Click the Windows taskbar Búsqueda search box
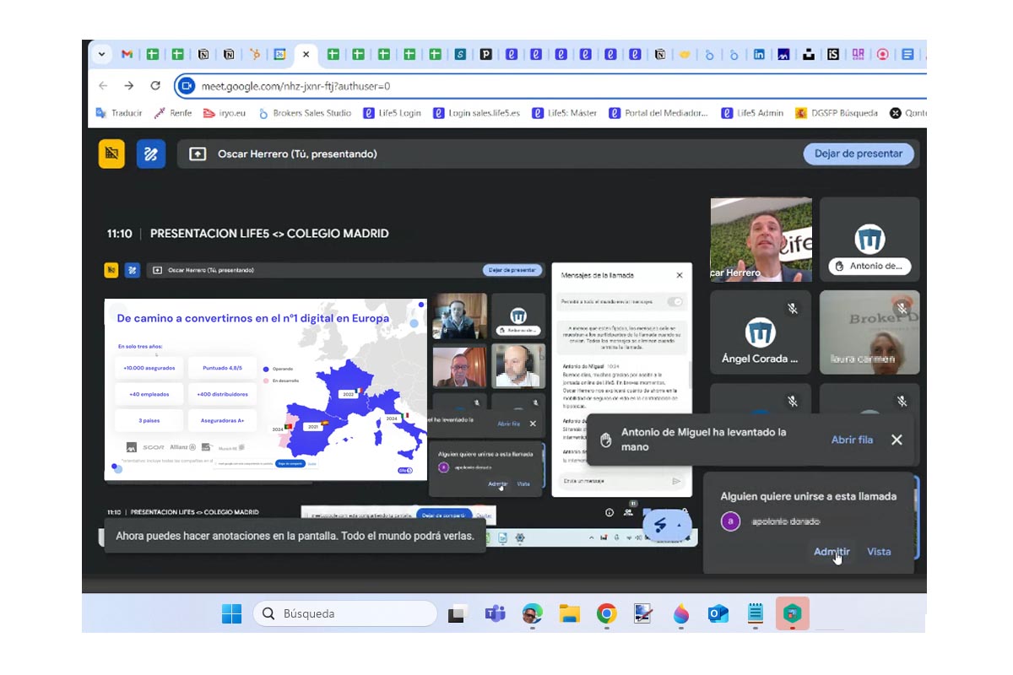This screenshot has height=675, width=1013. (344, 613)
